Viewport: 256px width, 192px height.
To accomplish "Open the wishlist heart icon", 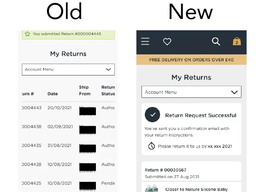I will [x=167, y=42].
